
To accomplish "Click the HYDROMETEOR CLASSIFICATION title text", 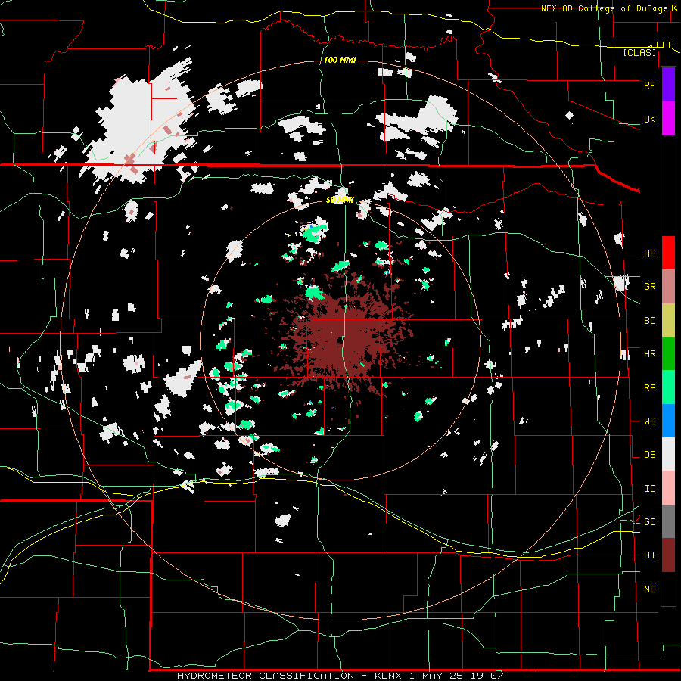I will pyautogui.click(x=266, y=676).
